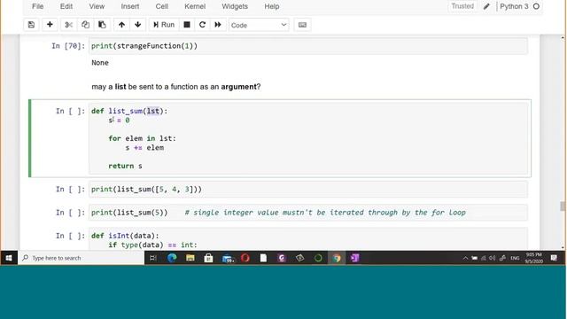
Task: Save the notebook with the floppy disk icon
Action: [x=31, y=25]
